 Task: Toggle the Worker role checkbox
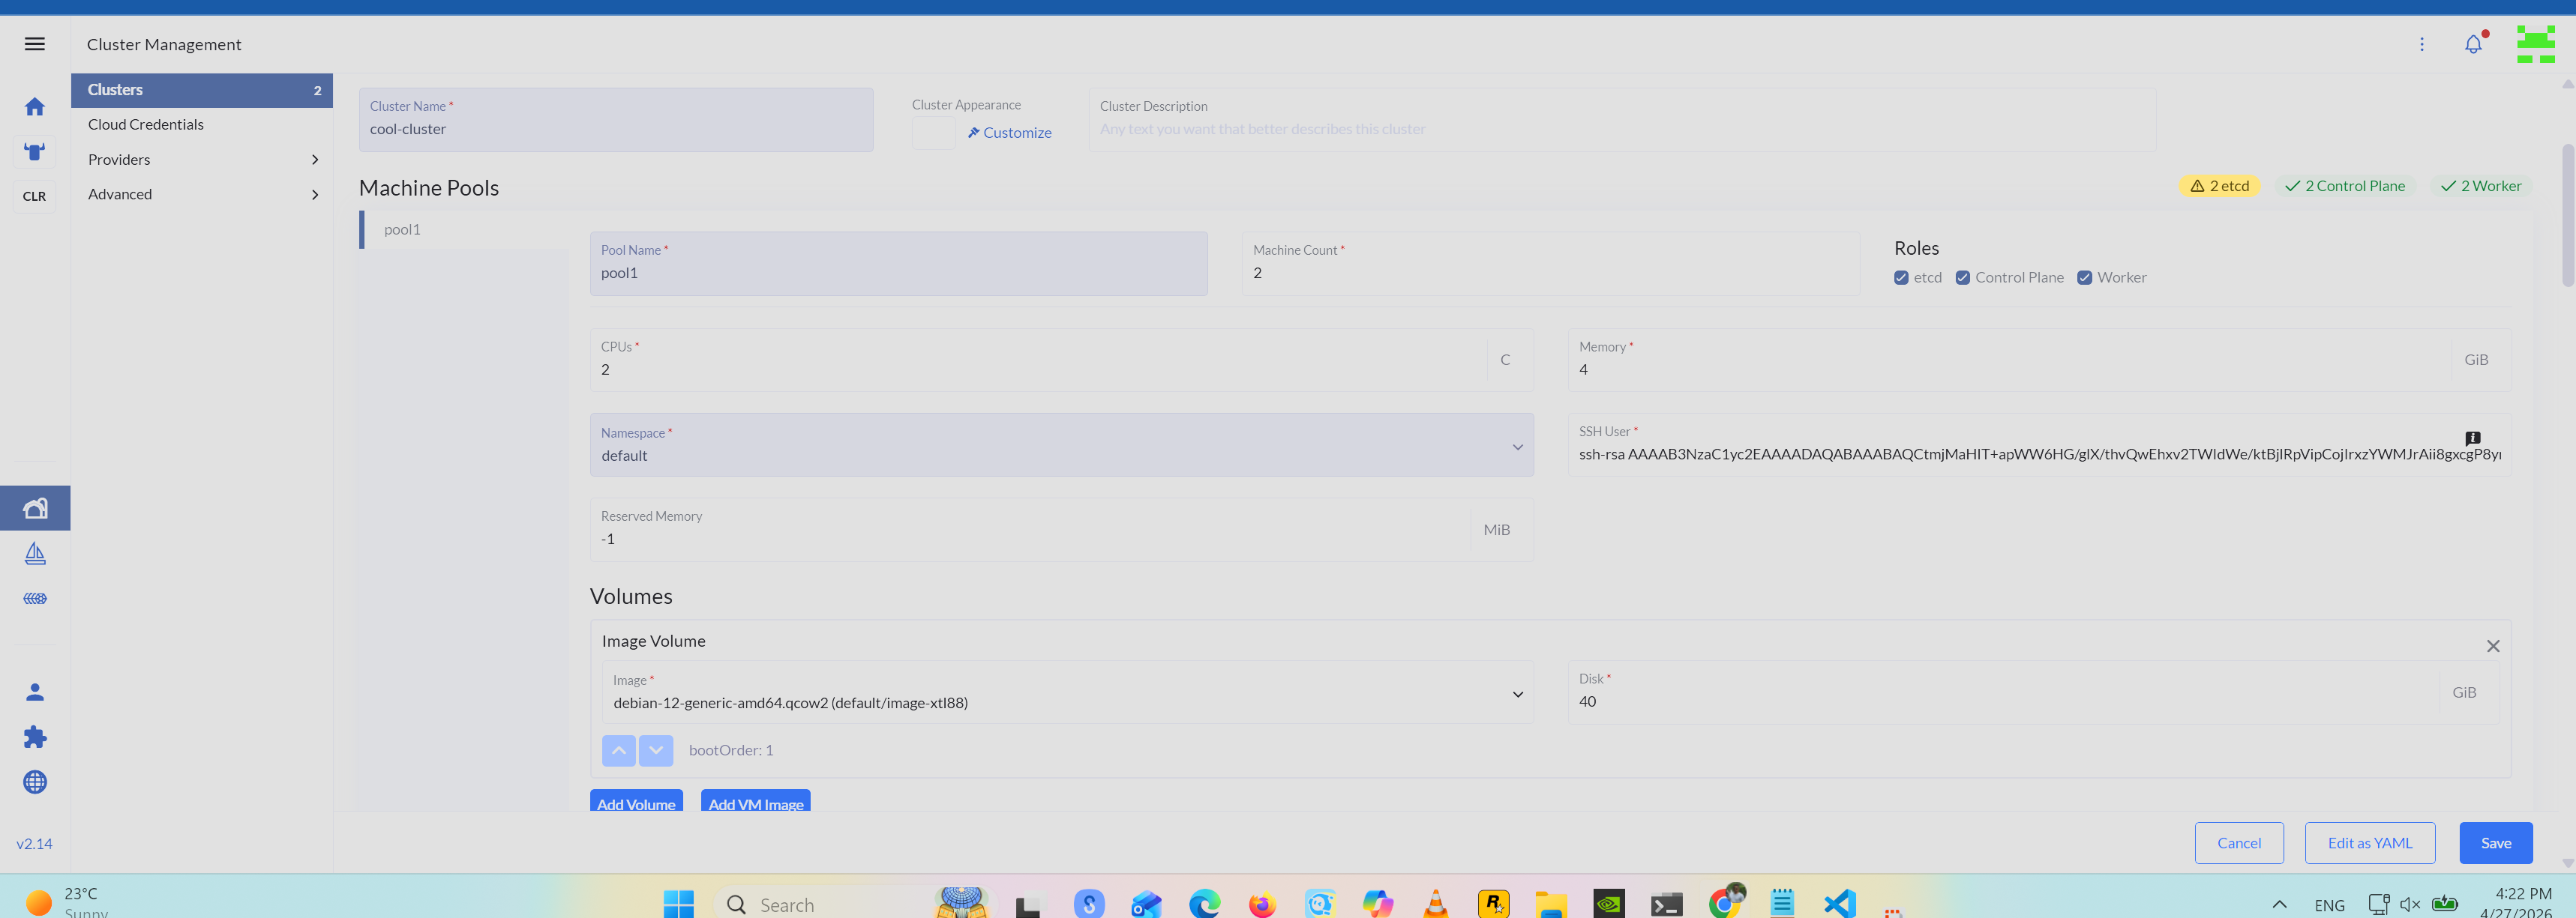click(x=2085, y=278)
